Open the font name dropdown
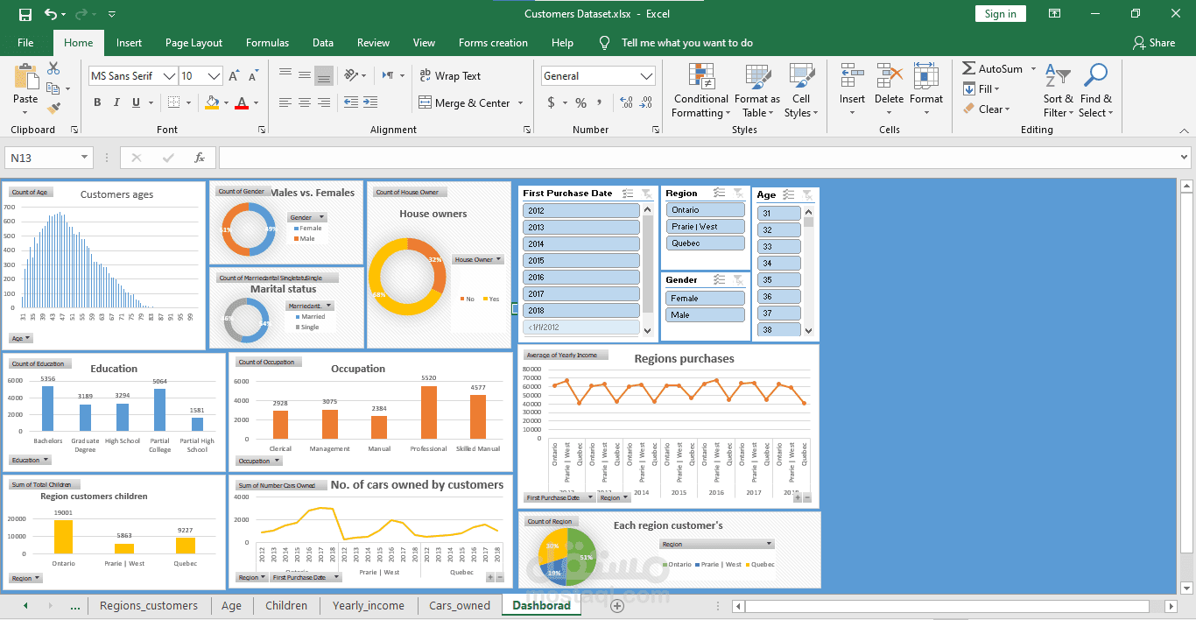The height and width of the screenshot is (620, 1196). pos(168,76)
